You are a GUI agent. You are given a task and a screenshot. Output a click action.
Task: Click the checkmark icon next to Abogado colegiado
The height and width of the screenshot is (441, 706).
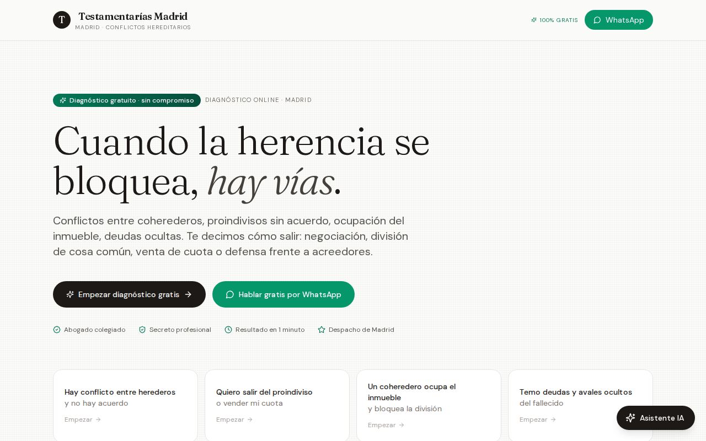click(x=57, y=330)
